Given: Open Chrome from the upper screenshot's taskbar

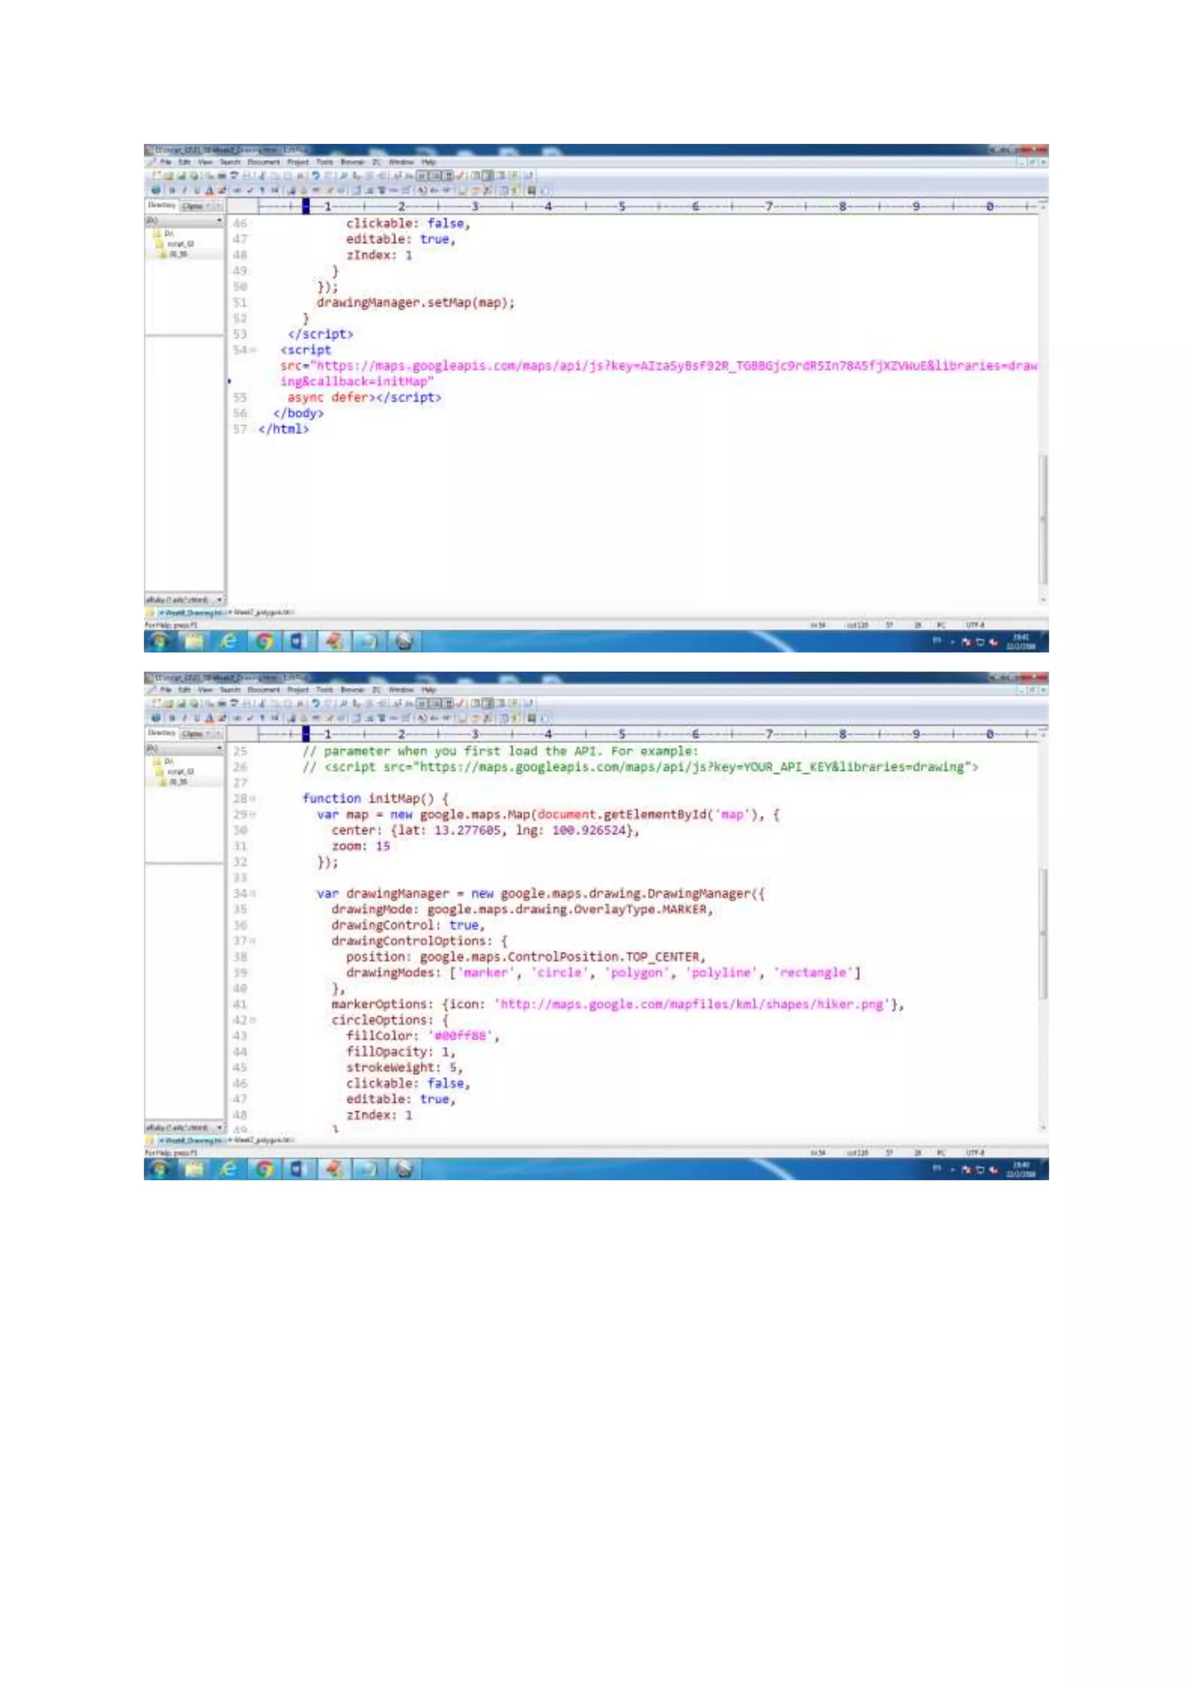Looking at the screenshot, I should click(264, 642).
